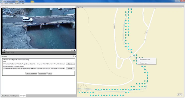
Task: Click the Video file path field
Action: pos(34,64)
